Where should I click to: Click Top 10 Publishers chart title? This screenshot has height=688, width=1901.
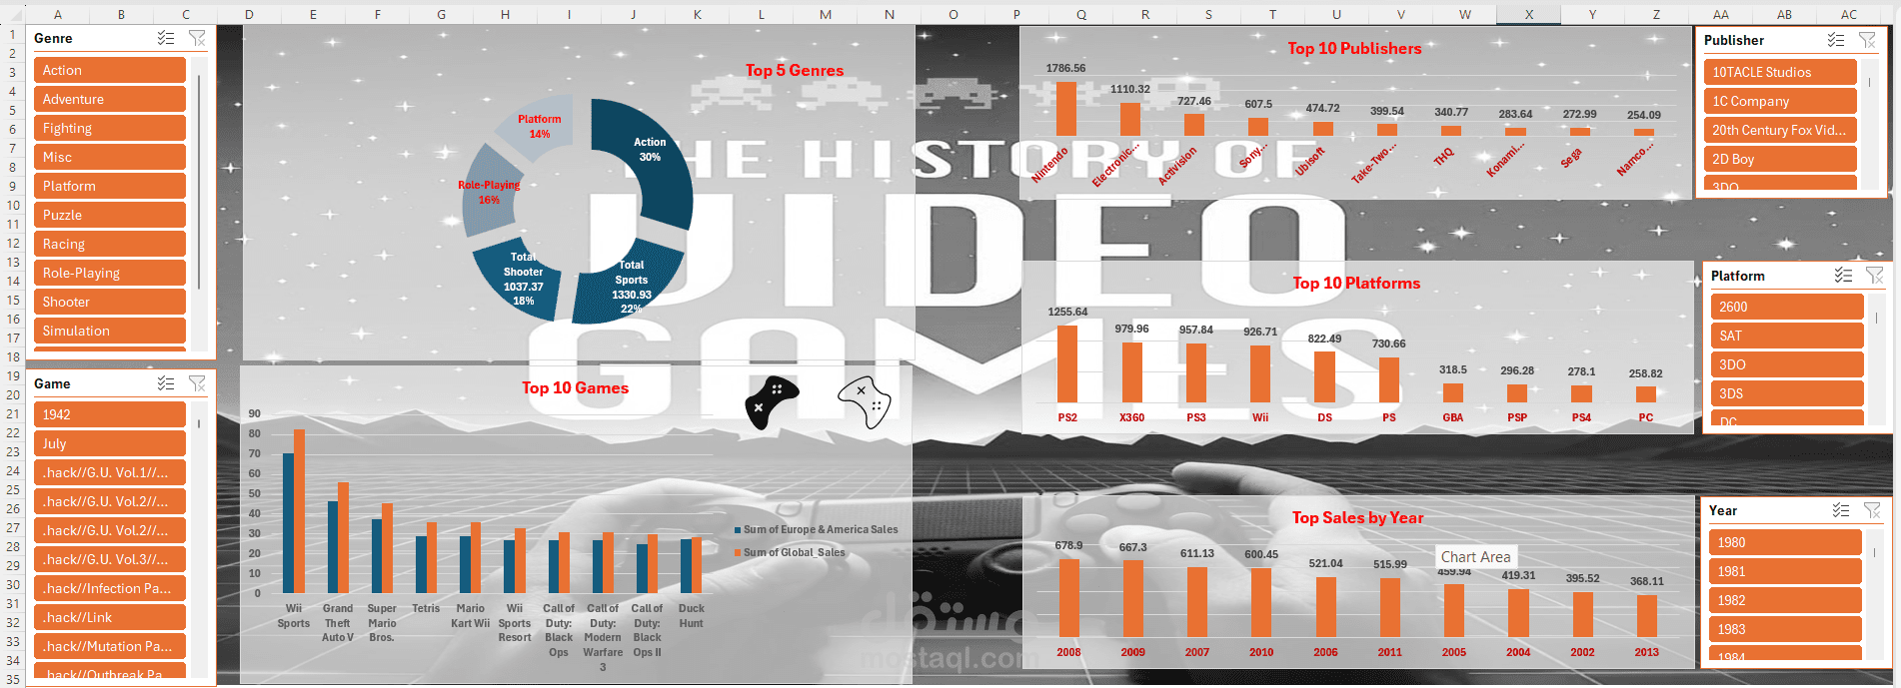pyautogui.click(x=1354, y=48)
